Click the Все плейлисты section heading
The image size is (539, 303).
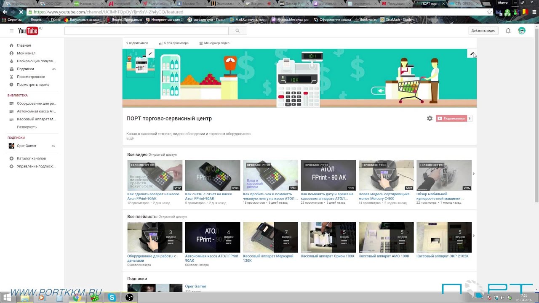(142, 216)
